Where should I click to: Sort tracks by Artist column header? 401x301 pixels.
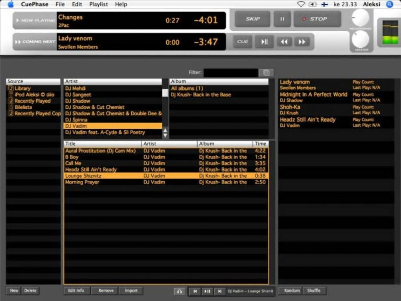point(169,144)
